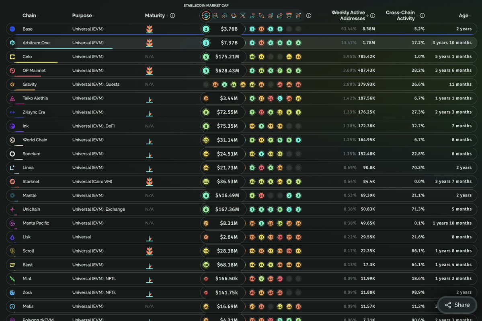The width and height of the screenshot is (482, 321).
Task: Click the Ink chain logo
Action: pos(12,126)
